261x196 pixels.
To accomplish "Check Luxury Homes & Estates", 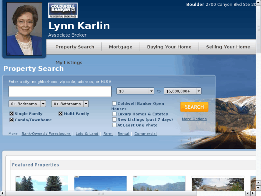I will coord(115,114).
